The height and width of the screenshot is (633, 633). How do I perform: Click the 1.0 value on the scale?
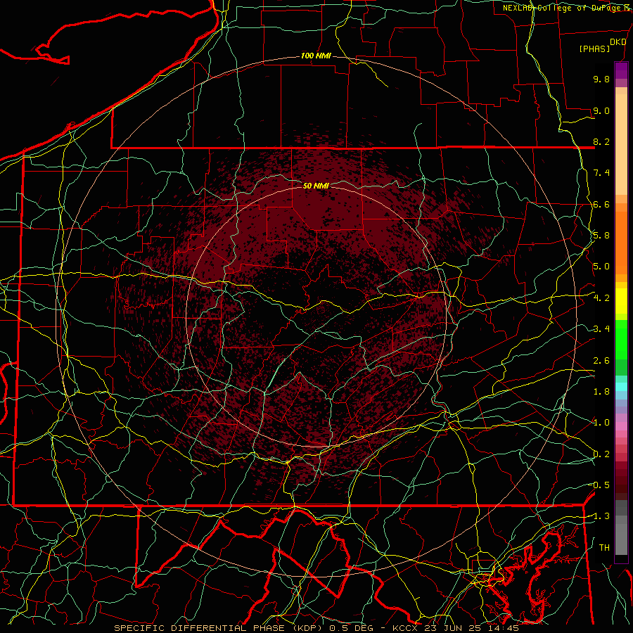601,423
